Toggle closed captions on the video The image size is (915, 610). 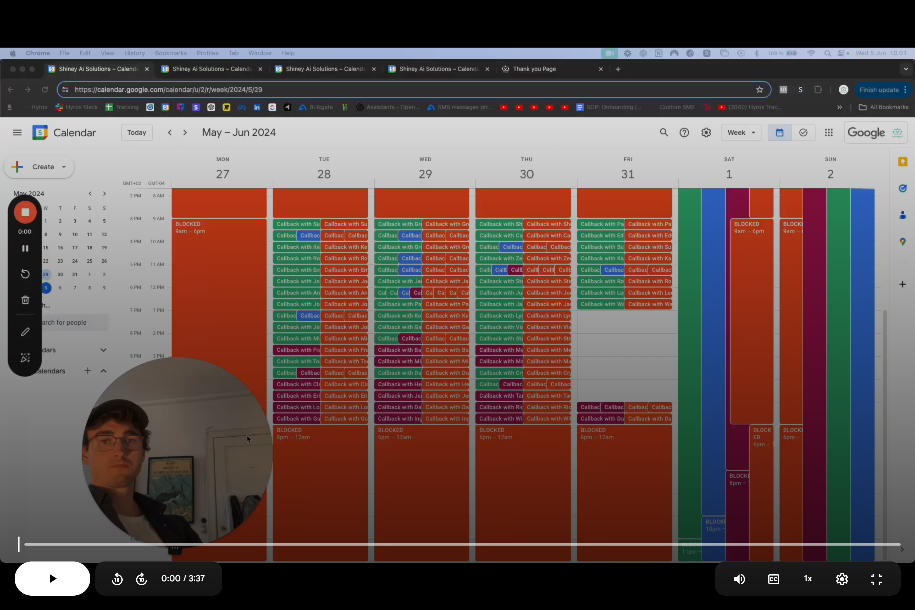pos(773,579)
